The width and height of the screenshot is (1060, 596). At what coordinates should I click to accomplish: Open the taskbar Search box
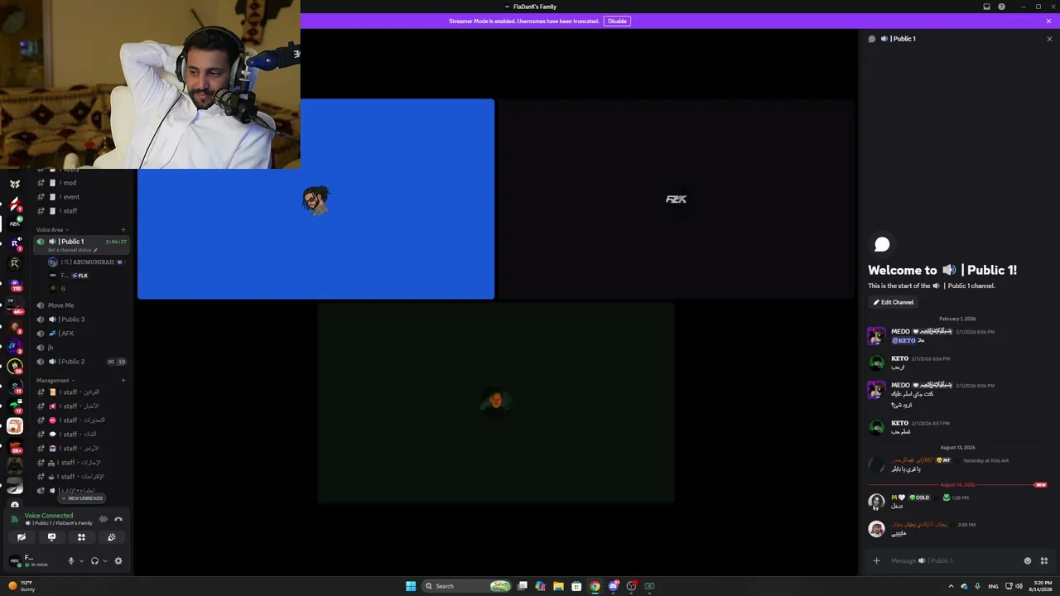[468, 586]
